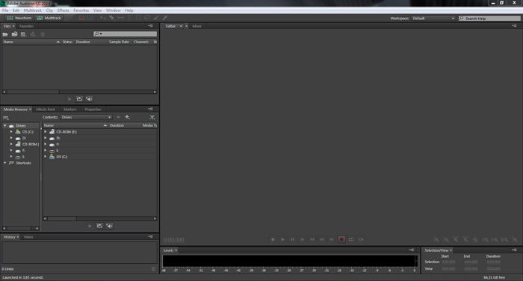Viewport: 523px width, 281px height.
Task: Click the Stop transport button
Action: pos(273,239)
